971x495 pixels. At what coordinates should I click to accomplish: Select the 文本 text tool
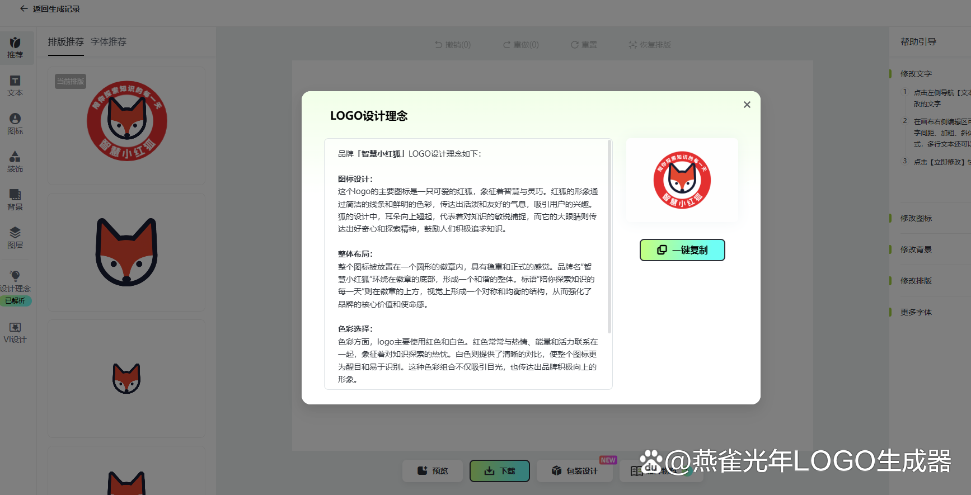[x=15, y=86]
